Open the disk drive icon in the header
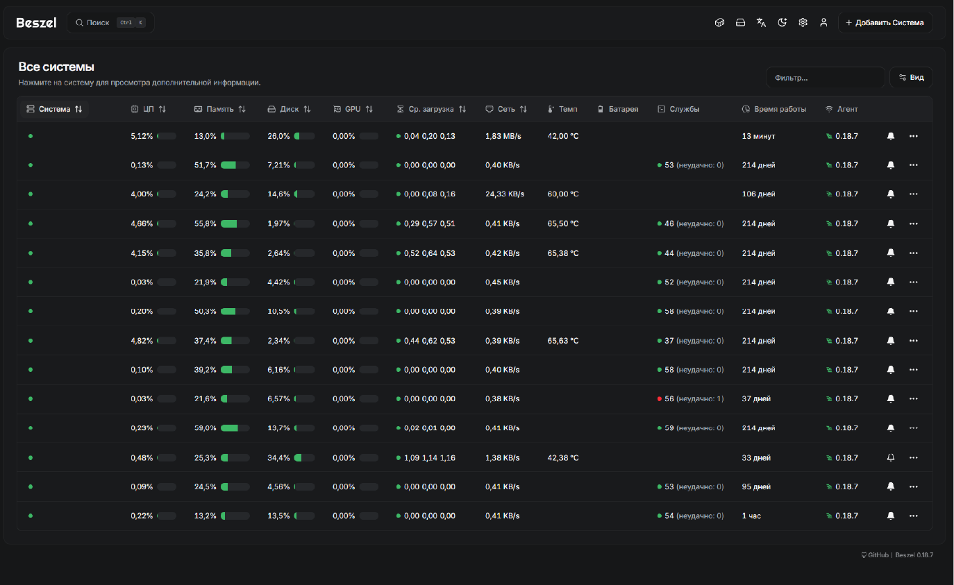Viewport: 954px width, 585px height. point(740,23)
